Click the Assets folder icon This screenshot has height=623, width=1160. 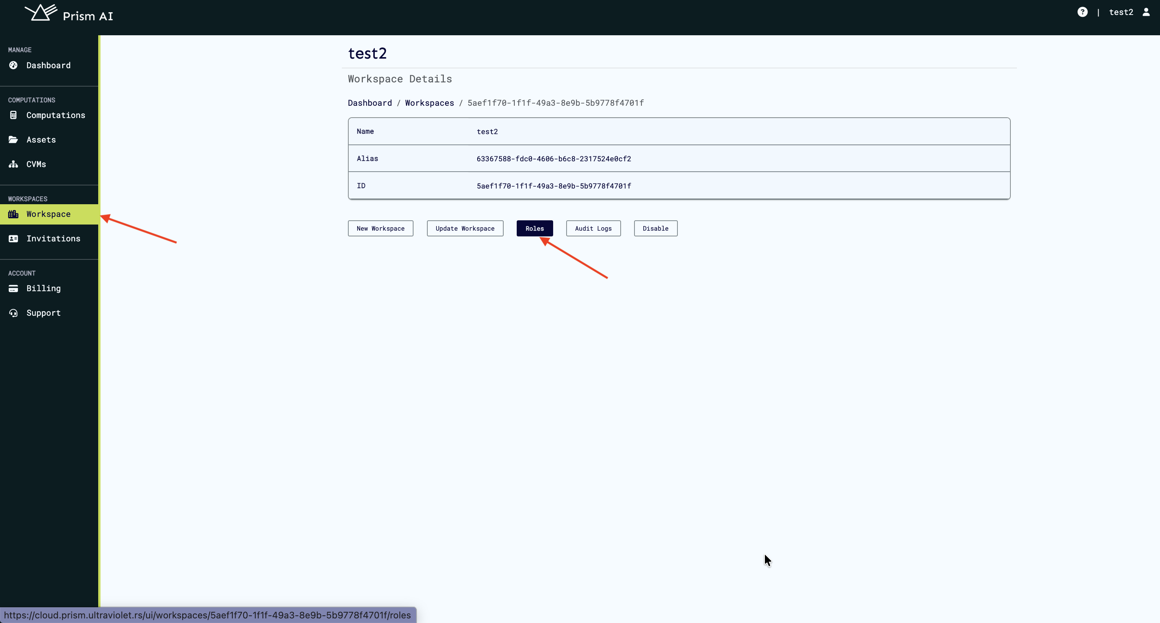[x=13, y=139]
